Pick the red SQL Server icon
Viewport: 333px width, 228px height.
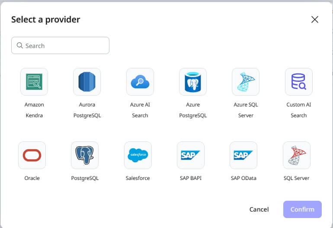coord(297,155)
